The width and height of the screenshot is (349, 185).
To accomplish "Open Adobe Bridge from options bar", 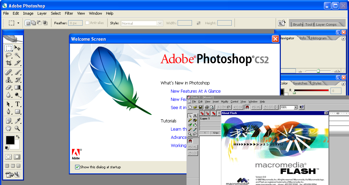I will [x=281, y=23].
